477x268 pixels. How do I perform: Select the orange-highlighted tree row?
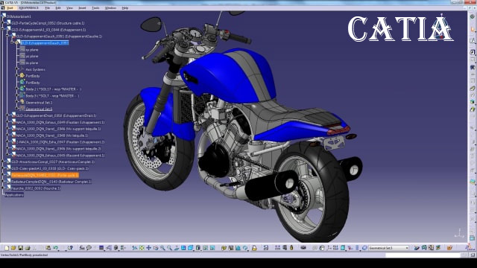coord(45,175)
